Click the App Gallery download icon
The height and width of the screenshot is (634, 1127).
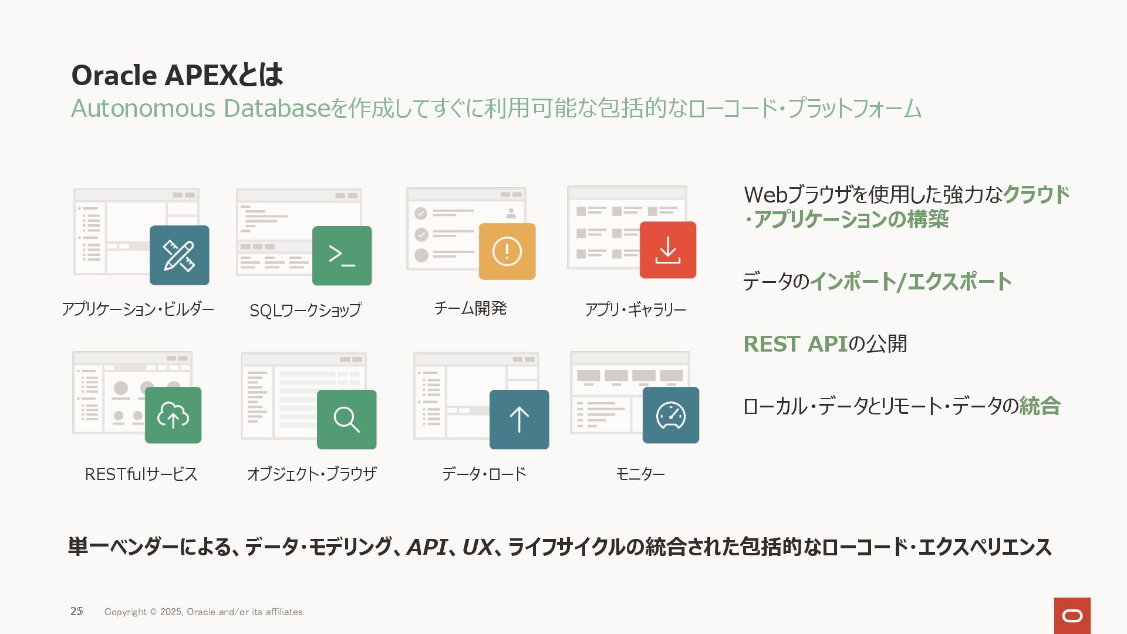[668, 250]
